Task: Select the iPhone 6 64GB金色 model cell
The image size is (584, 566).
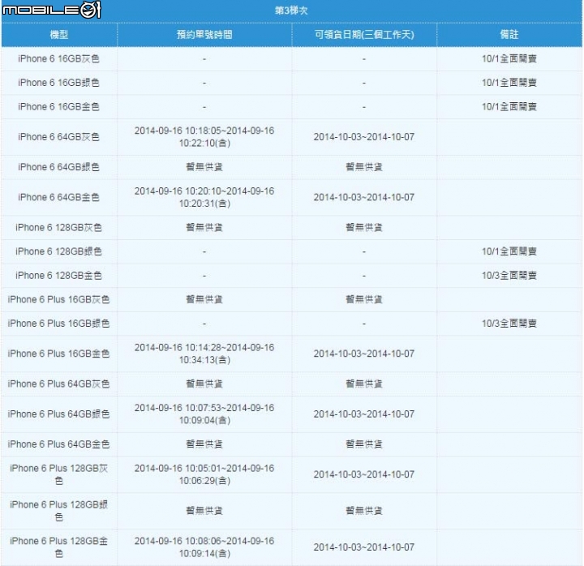Action: tap(59, 197)
